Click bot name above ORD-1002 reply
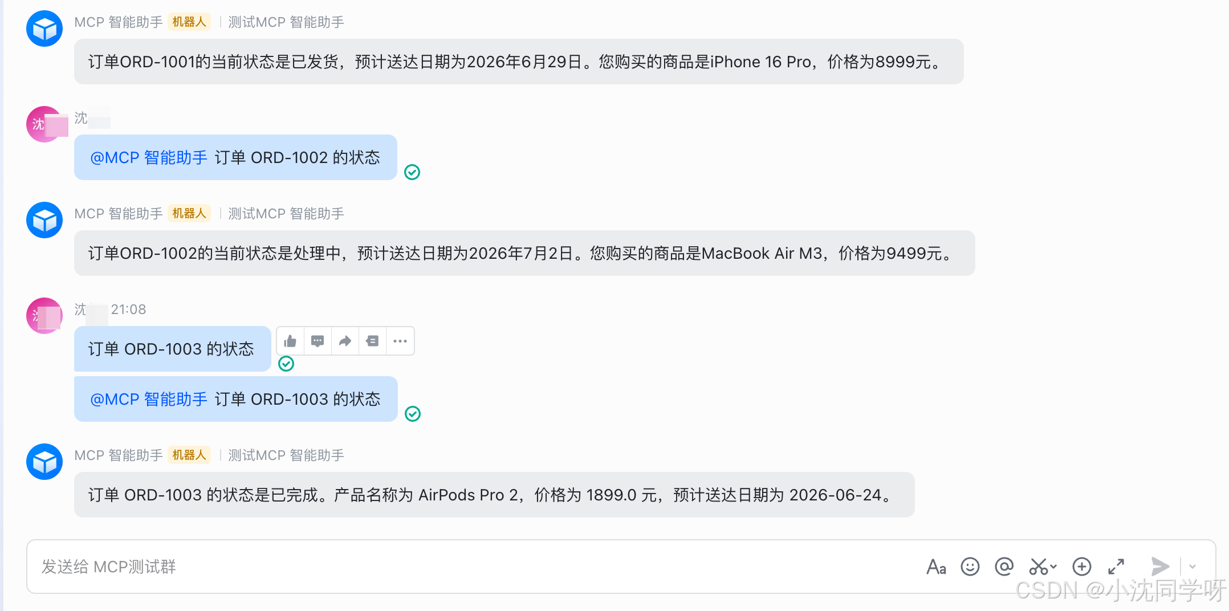Image resolution: width=1229 pixels, height=611 pixels. (x=119, y=214)
